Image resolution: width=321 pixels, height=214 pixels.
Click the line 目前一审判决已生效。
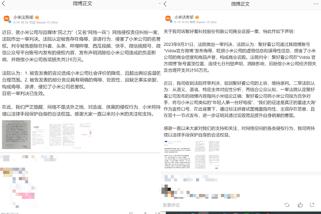coord(24,93)
